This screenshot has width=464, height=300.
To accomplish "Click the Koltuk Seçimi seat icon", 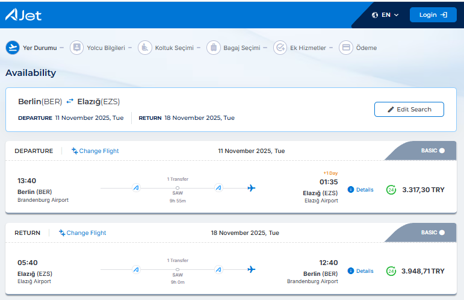I will coord(145,48).
